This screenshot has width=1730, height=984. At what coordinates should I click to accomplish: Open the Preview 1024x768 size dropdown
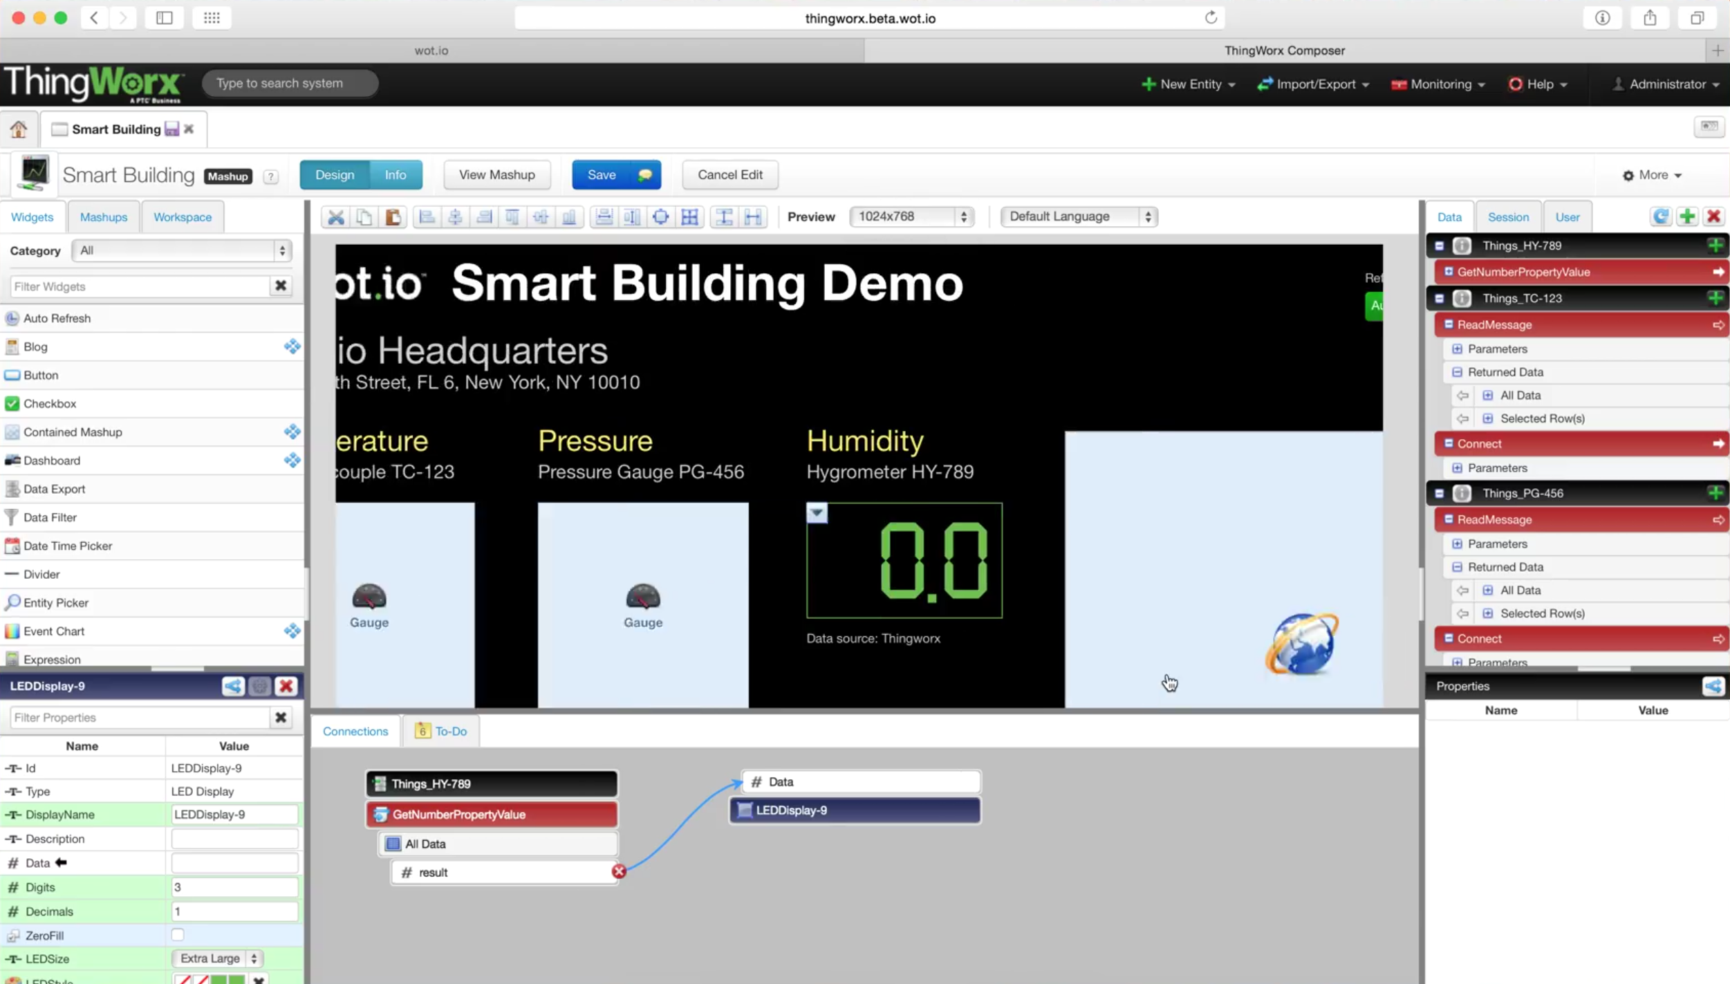pyautogui.click(x=911, y=216)
